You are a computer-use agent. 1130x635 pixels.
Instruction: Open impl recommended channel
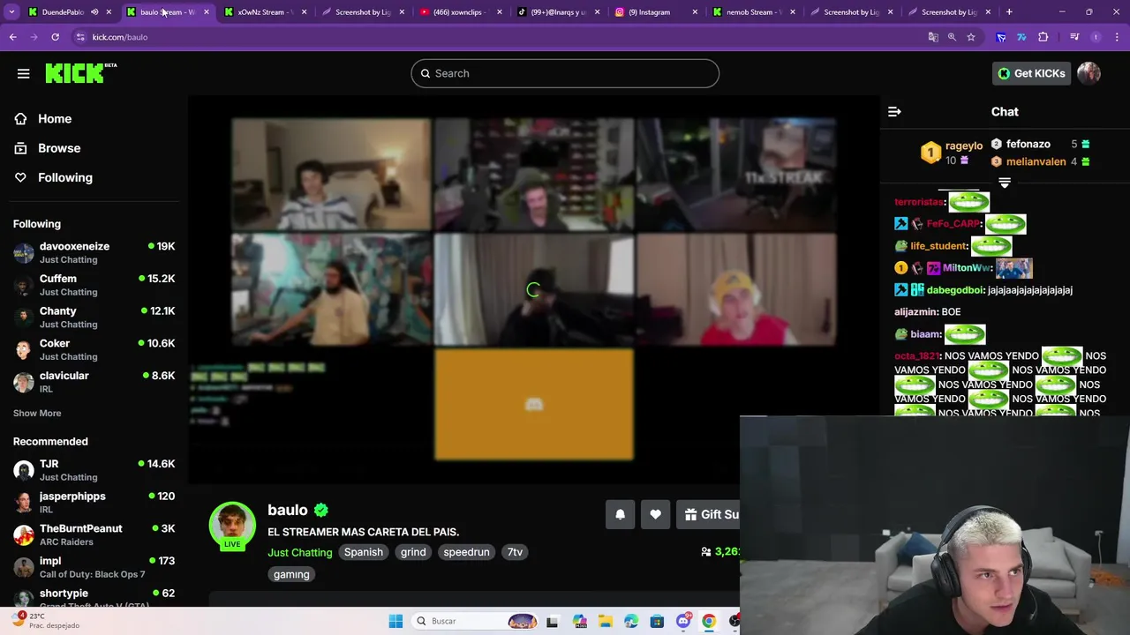click(94, 567)
